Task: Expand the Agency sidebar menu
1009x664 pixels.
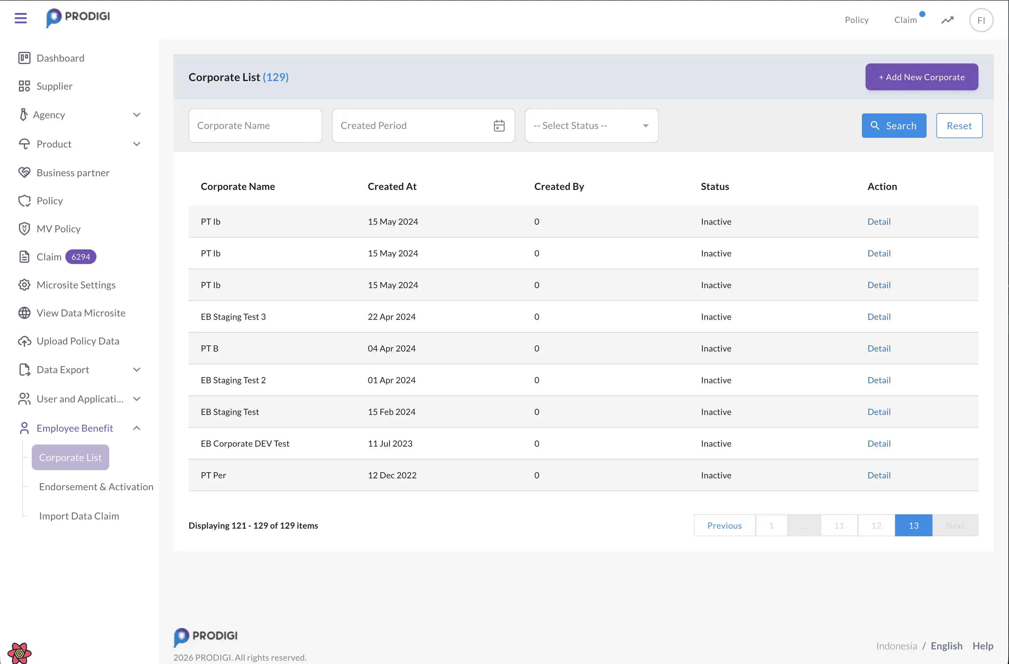Action: [136, 115]
